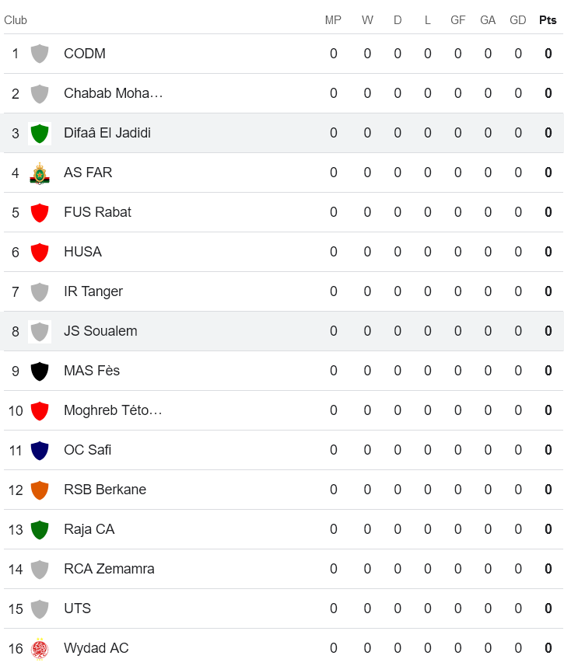The width and height of the screenshot is (564, 666).
Task: Click the black MAS Fès shield icon
Action: point(39,371)
